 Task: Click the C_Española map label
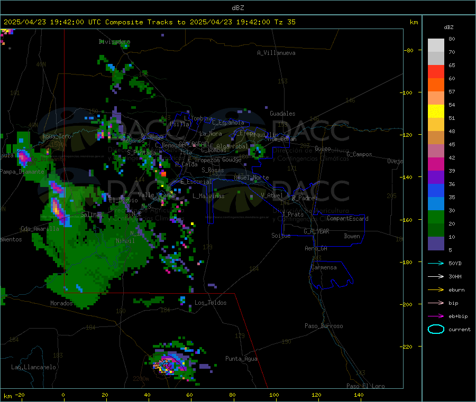click(x=228, y=123)
